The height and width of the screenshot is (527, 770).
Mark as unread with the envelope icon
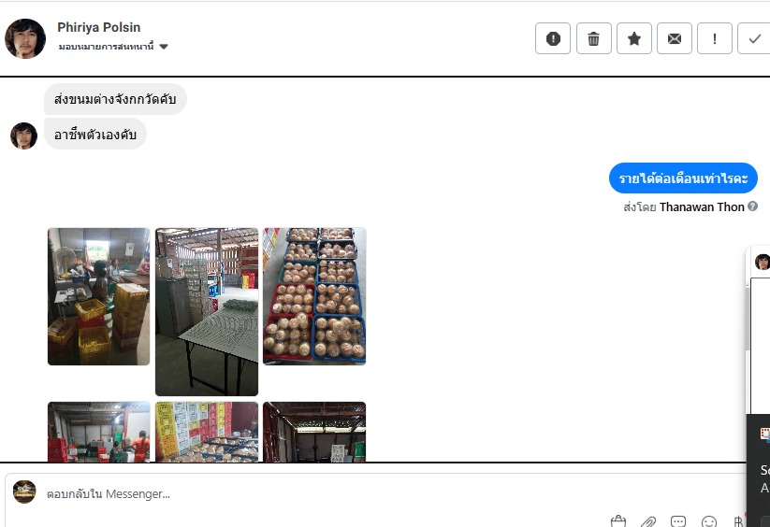point(675,38)
